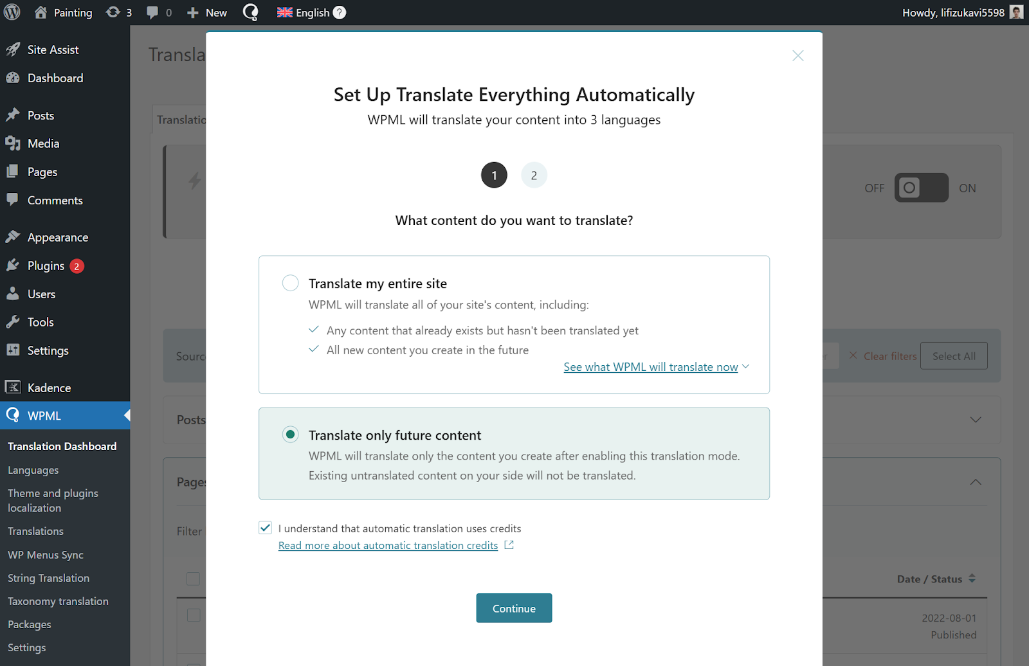1029x666 pixels.
Task: Toggle the Translate Everything OFF/ON switch
Action: [921, 188]
